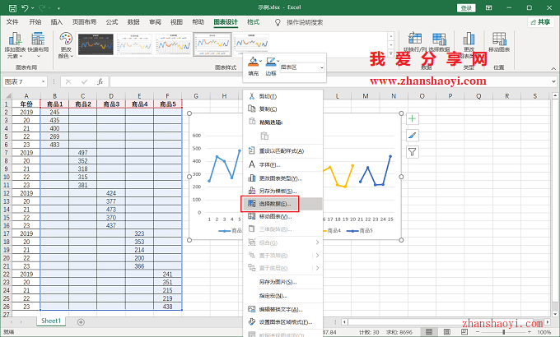The height and width of the screenshot is (337, 560).
Task: Select header cell 商品3 in column D
Action: (111, 104)
